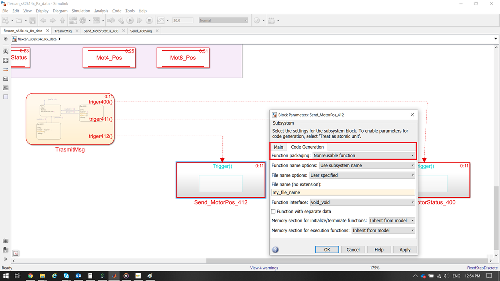Click the Image palette icon

(6, 88)
